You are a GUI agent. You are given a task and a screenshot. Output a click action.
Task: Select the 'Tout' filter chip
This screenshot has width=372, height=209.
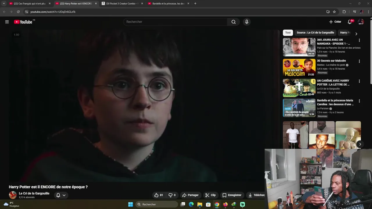pyautogui.click(x=288, y=33)
